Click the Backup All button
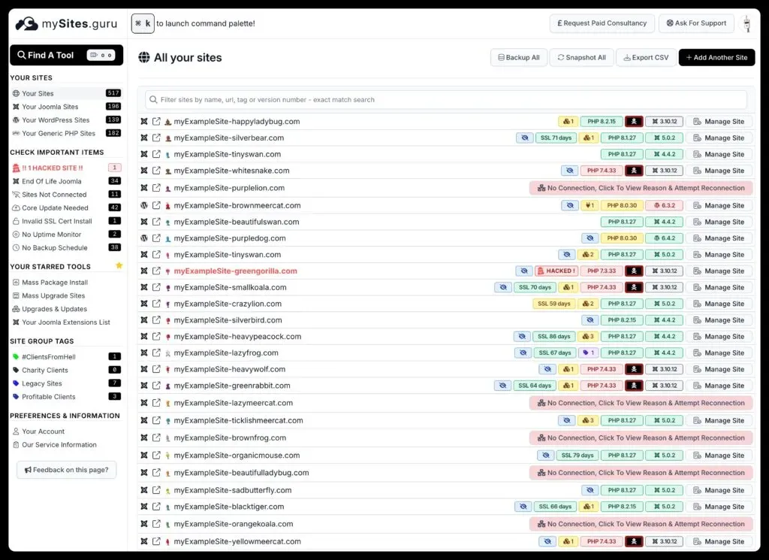The height and width of the screenshot is (560, 769). (x=519, y=57)
